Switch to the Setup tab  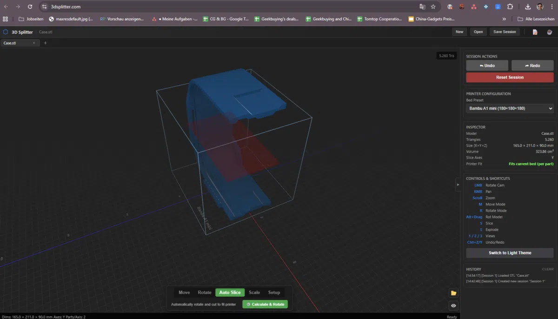274,292
